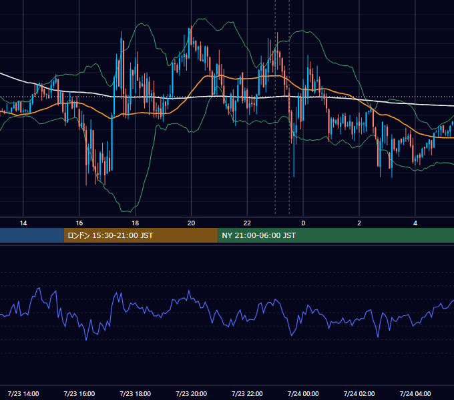The image size is (454, 400).
Task: Click the 20 hour axis label
Action: [191, 223]
